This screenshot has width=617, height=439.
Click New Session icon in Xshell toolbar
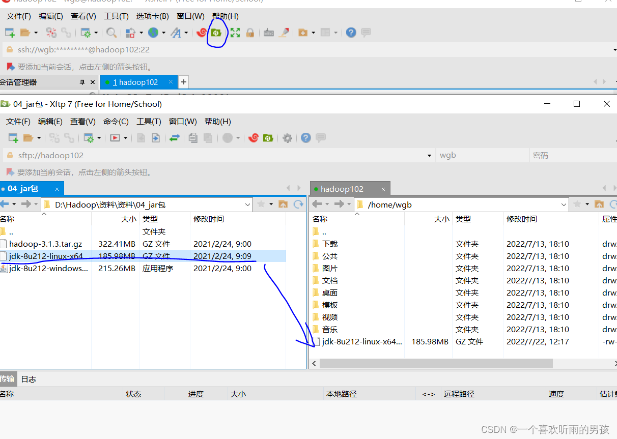click(10, 33)
